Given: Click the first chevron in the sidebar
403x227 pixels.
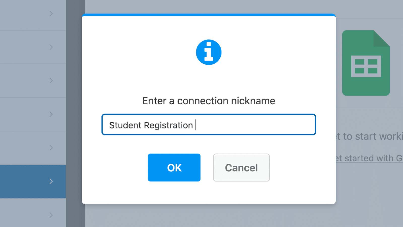Looking at the screenshot, I should [51, 14].
